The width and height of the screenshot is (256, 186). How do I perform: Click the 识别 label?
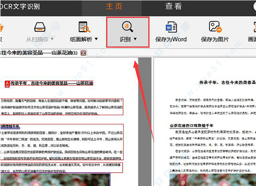pyautogui.click(x=125, y=39)
